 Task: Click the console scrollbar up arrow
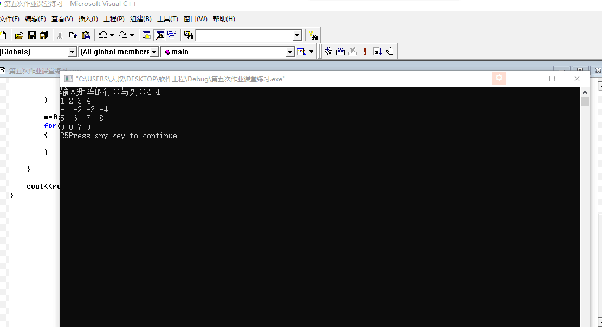click(585, 92)
